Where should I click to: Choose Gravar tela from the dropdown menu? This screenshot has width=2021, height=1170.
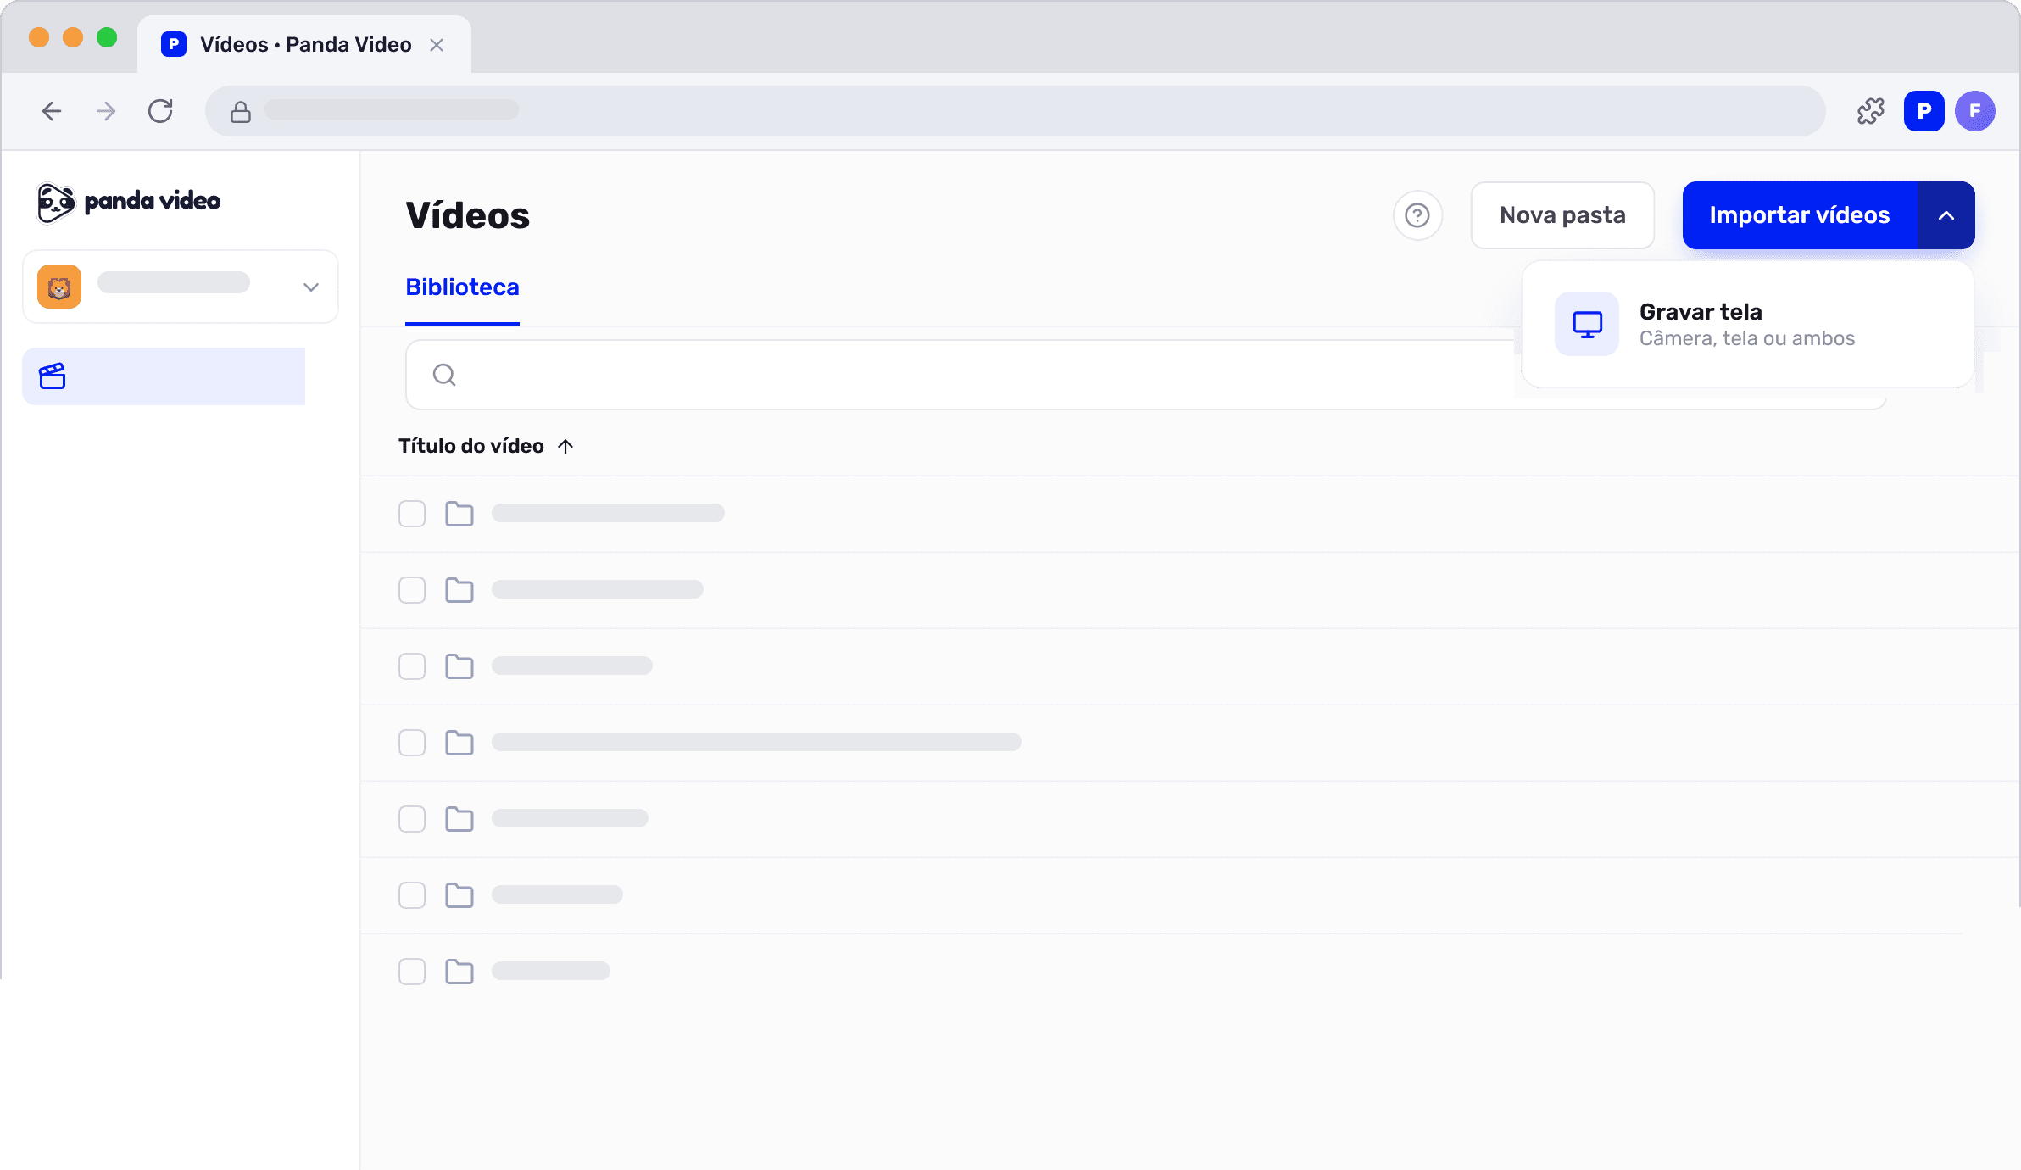pos(1748,325)
